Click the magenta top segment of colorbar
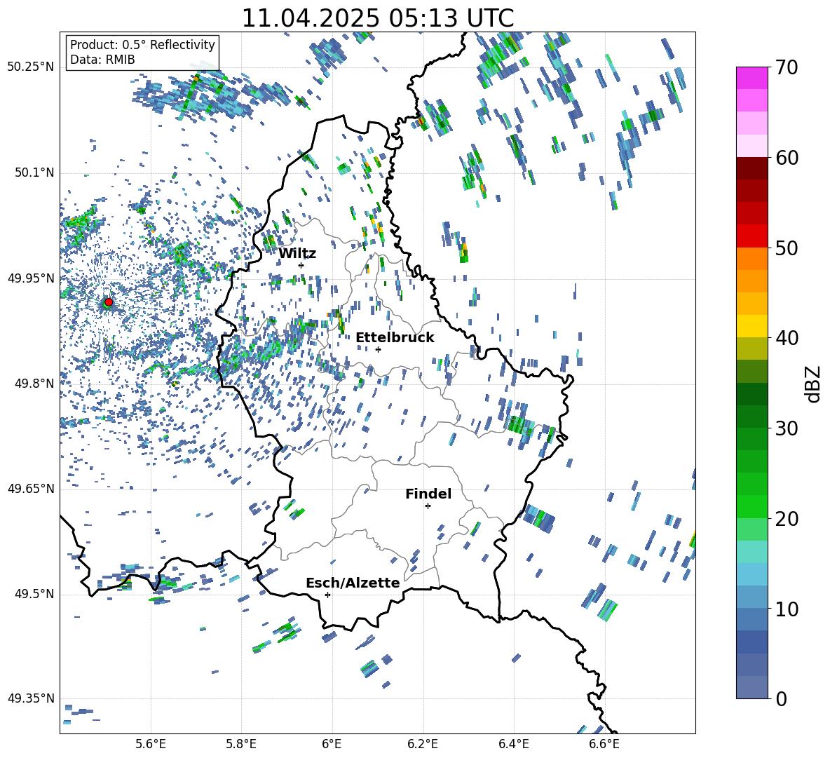The width and height of the screenshot is (830, 758). [751, 78]
